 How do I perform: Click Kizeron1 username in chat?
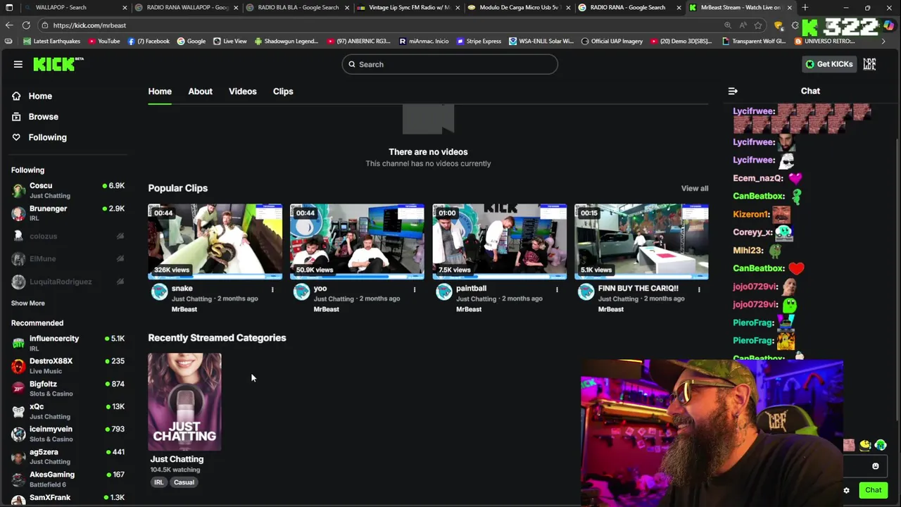(752, 214)
